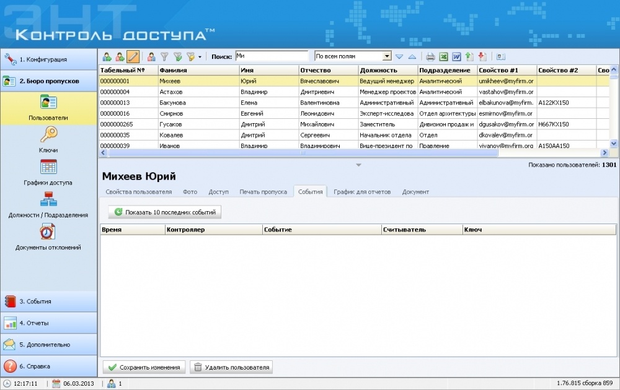
Task: Click the add user icon in toolbar
Action: click(107, 56)
